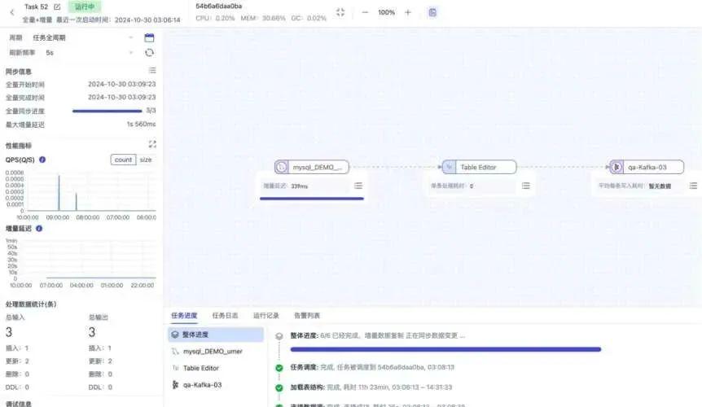Click the Table Editor node label
The height and width of the screenshot is (407, 702).
478,167
